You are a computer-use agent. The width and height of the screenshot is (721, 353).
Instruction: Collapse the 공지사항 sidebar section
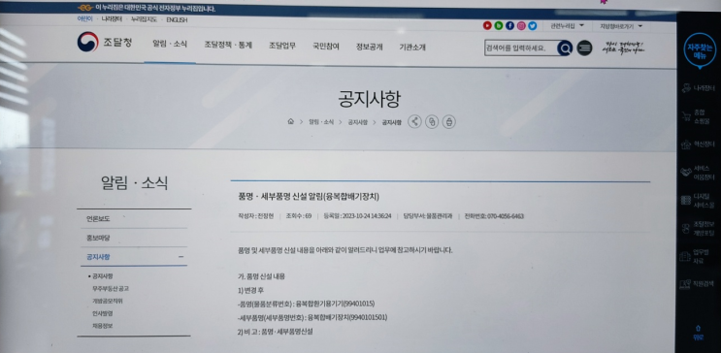click(x=181, y=257)
